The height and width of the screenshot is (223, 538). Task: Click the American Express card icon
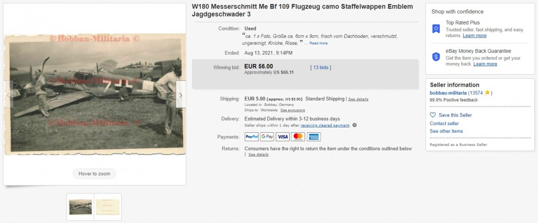pos(314,137)
